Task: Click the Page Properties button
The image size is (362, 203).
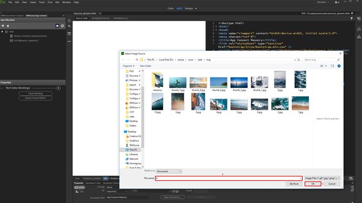Action: click(x=172, y=197)
